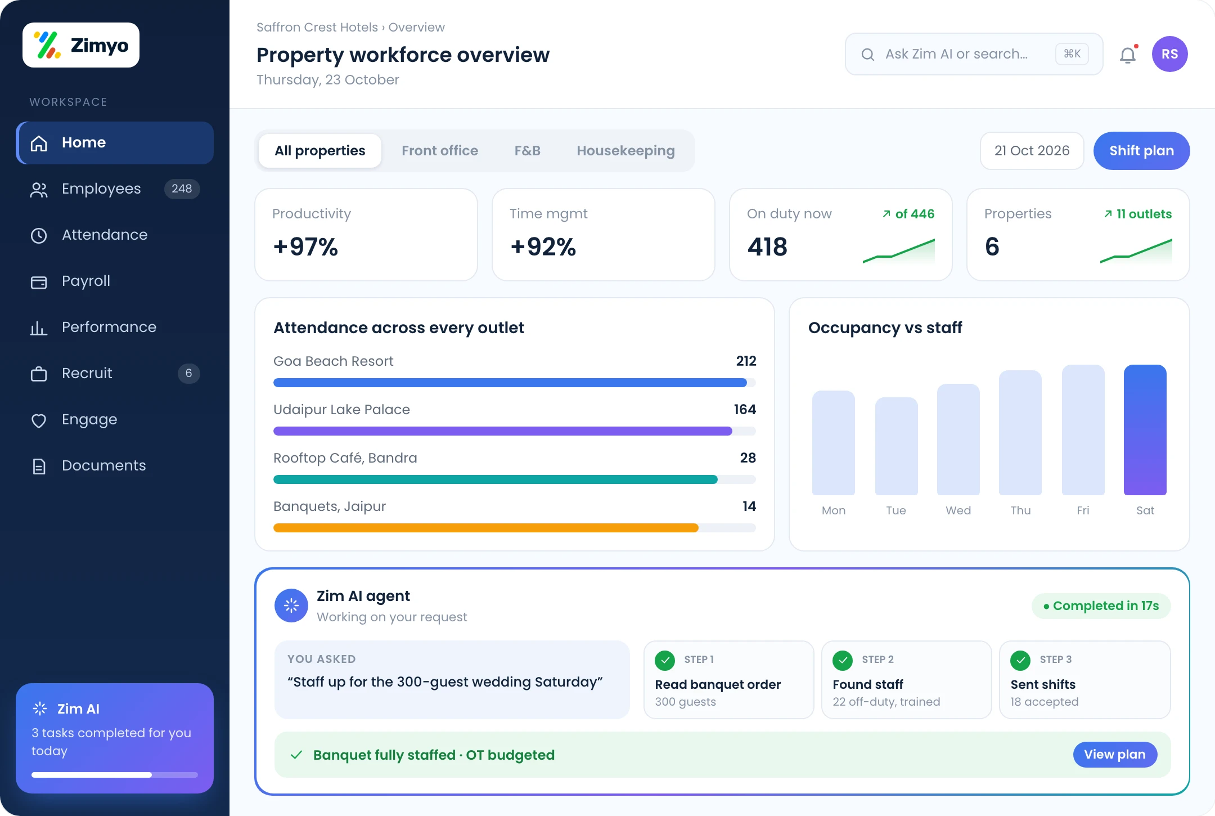The width and height of the screenshot is (1215, 816).
Task: Click the 248 Employees count badge
Action: [182, 189]
